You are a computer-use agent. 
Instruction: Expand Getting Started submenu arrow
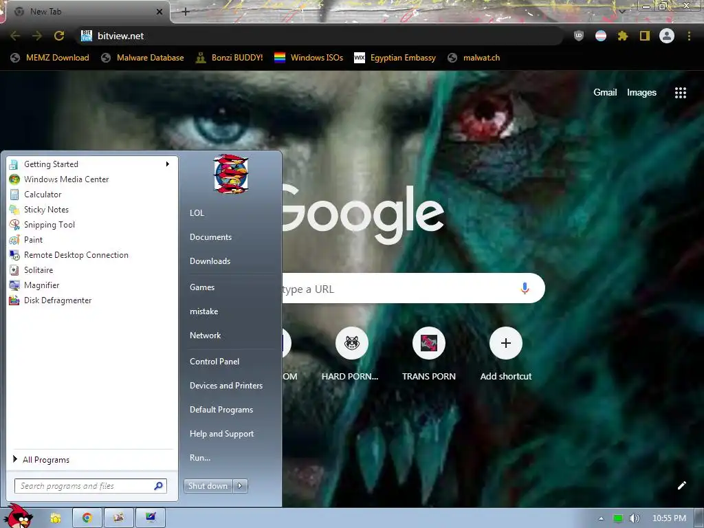click(x=168, y=164)
